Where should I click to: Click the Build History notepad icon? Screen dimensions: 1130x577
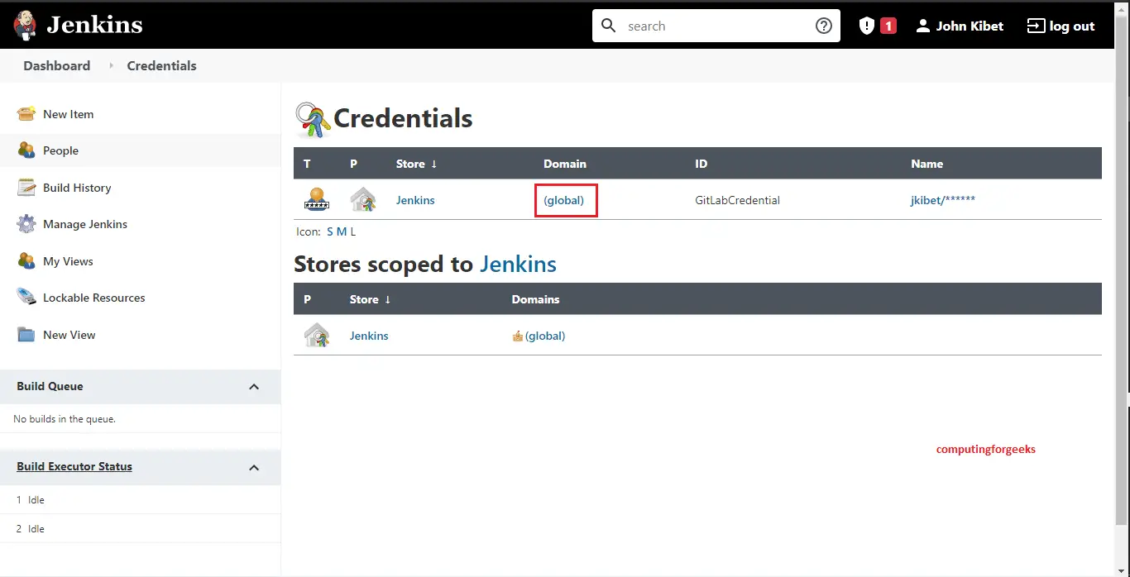coord(26,188)
